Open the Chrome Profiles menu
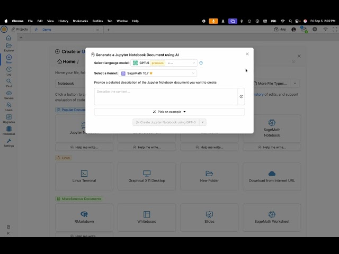339x254 pixels. pos(97,21)
